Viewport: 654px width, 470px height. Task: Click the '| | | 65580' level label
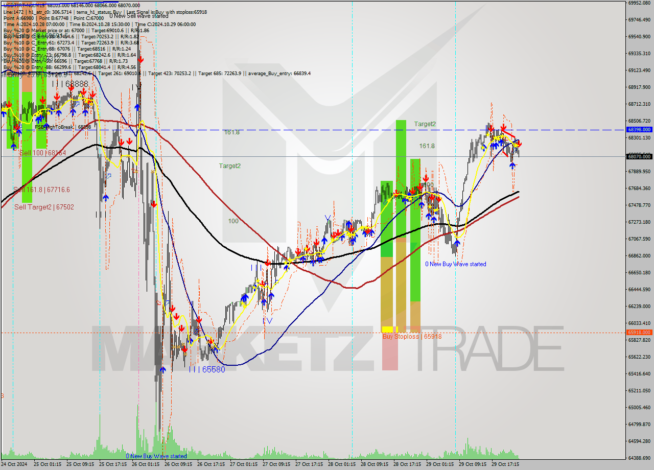[x=207, y=369]
